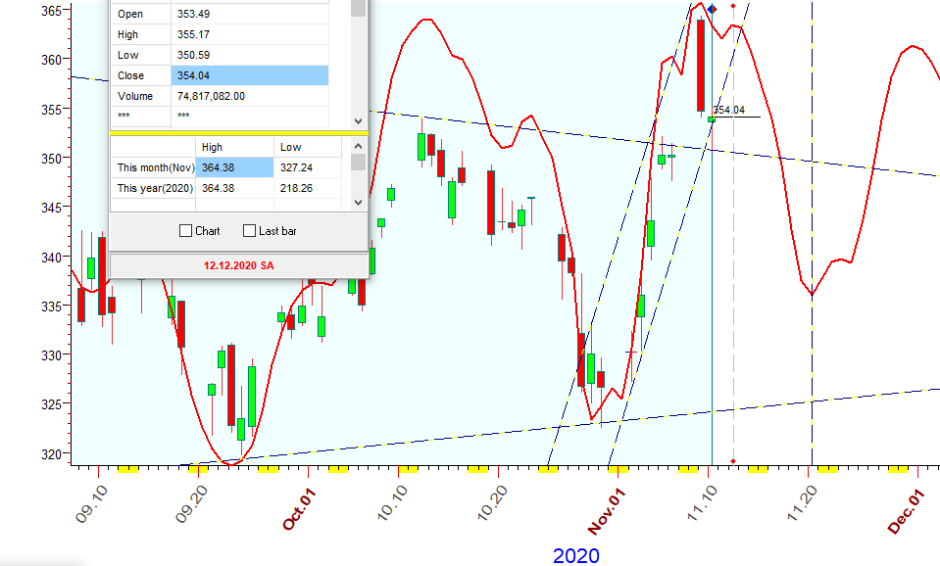Click the Dec.01 date label on axis
This screenshot has height=566, width=940.
907,511
